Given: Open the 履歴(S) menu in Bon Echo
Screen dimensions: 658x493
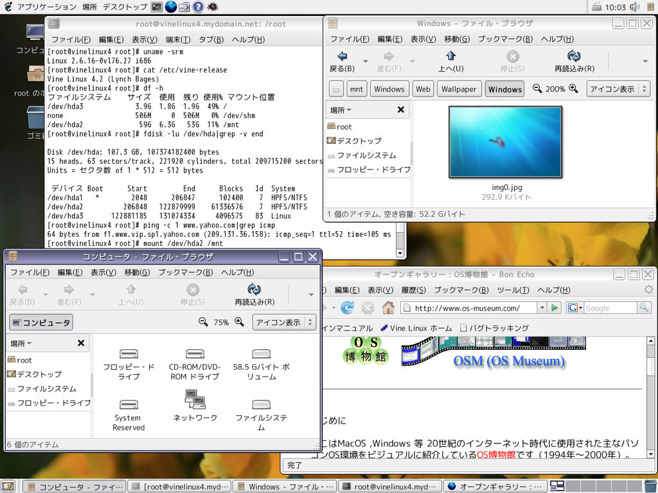Looking at the screenshot, I should (413, 290).
